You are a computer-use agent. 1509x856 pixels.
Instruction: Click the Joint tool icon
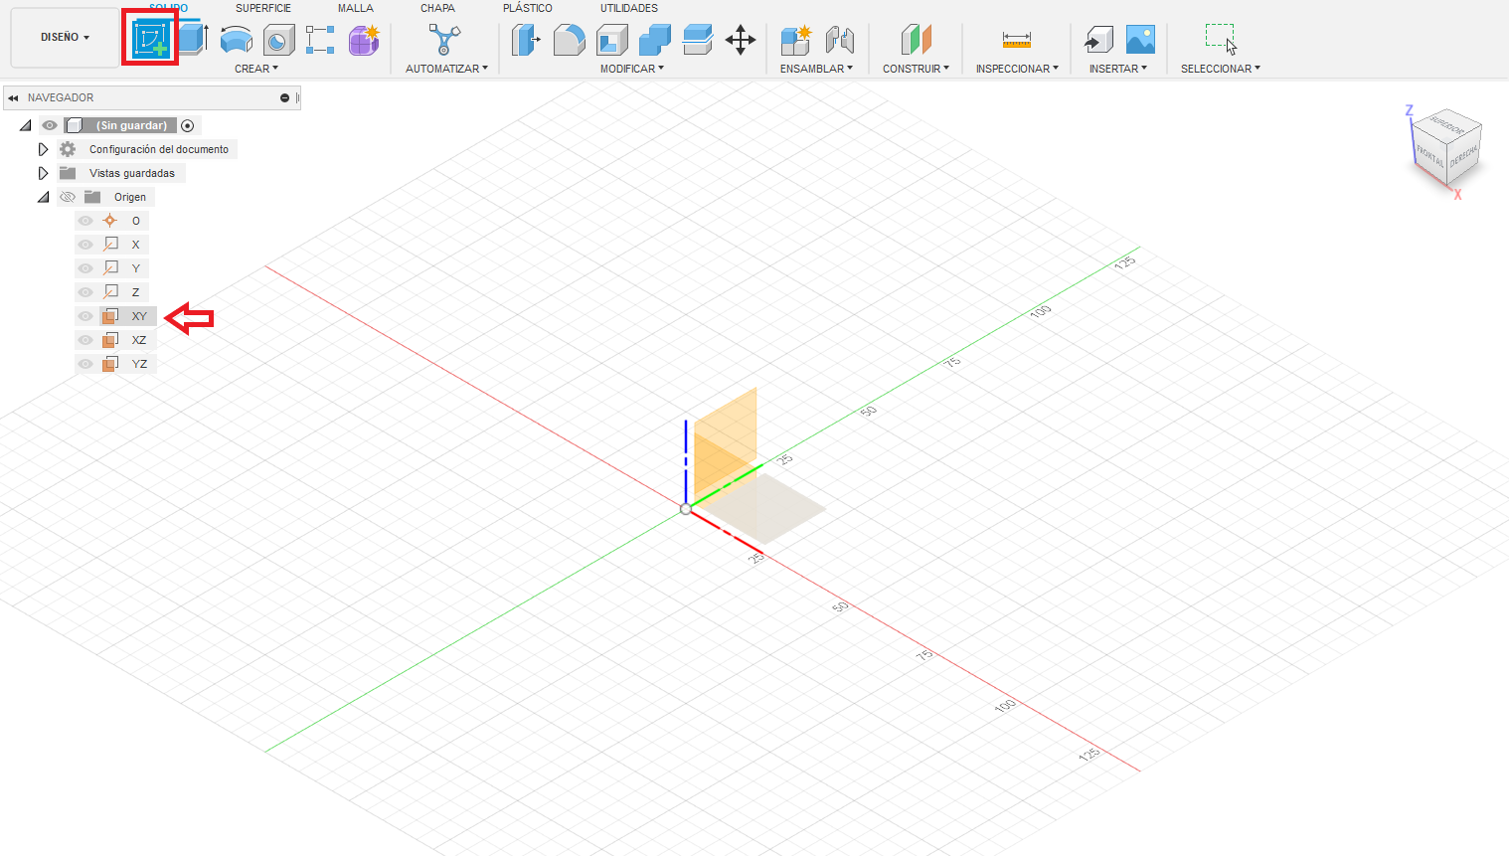click(840, 40)
